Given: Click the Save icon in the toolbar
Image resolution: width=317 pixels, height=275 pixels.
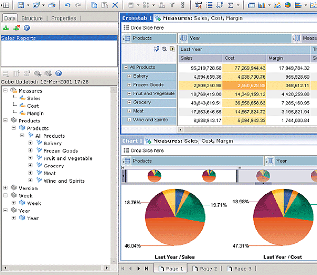Looking at the screenshot, I should click(20, 5).
